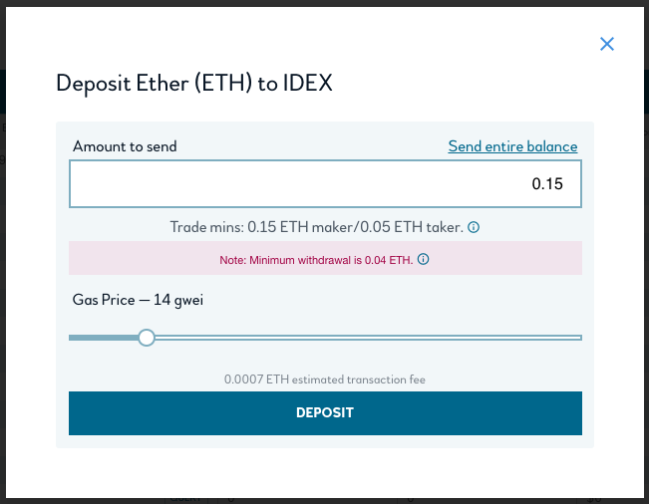Confirm with the DEPOSIT button
Viewport: 649px width, 504px height.
pos(325,413)
